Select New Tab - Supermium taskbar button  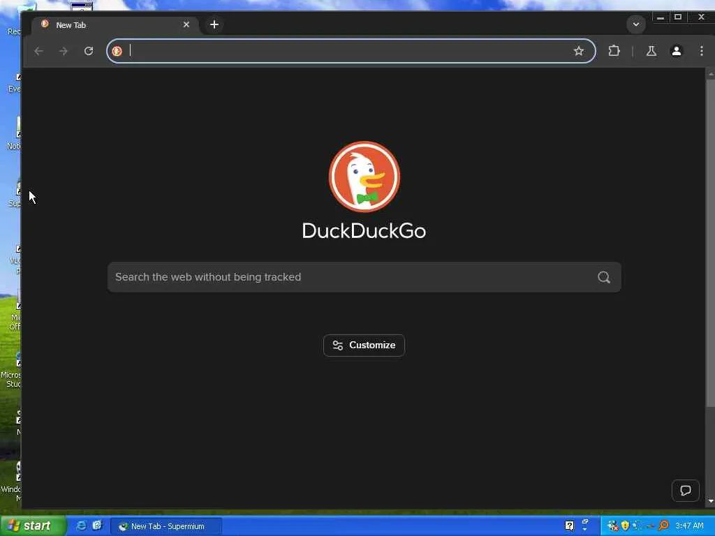click(166, 526)
